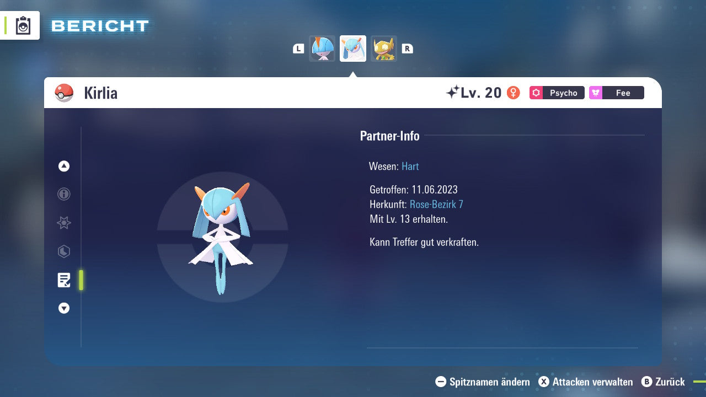Switch to the Sableye thumbnail tab
The height and width of the screenshot is (397, 706).
pos(384,48)
